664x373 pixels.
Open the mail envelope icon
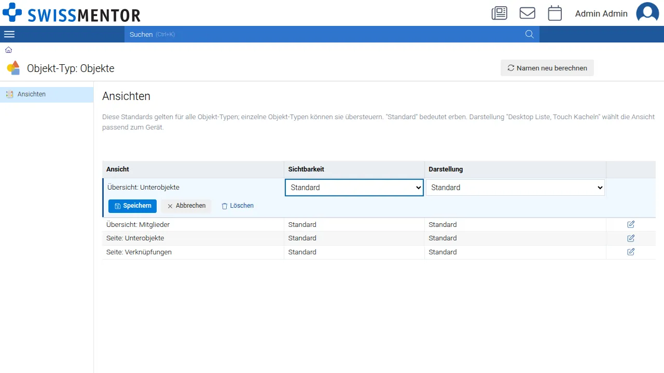tap(528, 13)
